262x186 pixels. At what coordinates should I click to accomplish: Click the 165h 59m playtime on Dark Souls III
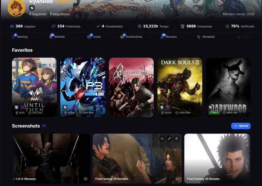(183, 113)
